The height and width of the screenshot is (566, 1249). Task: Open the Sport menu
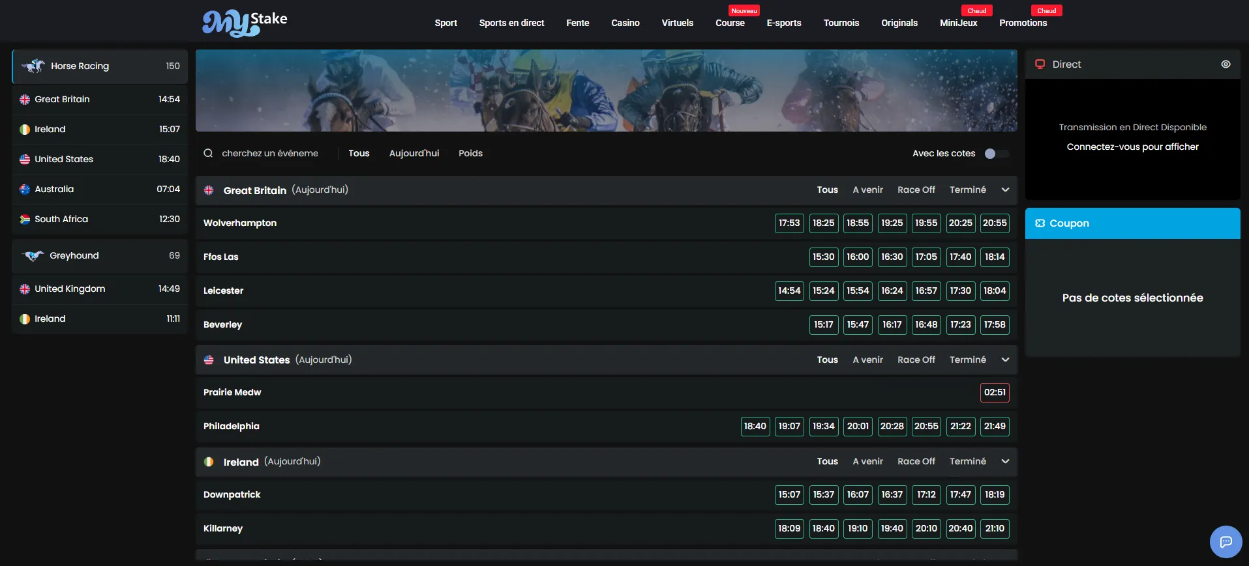point(446,23)
